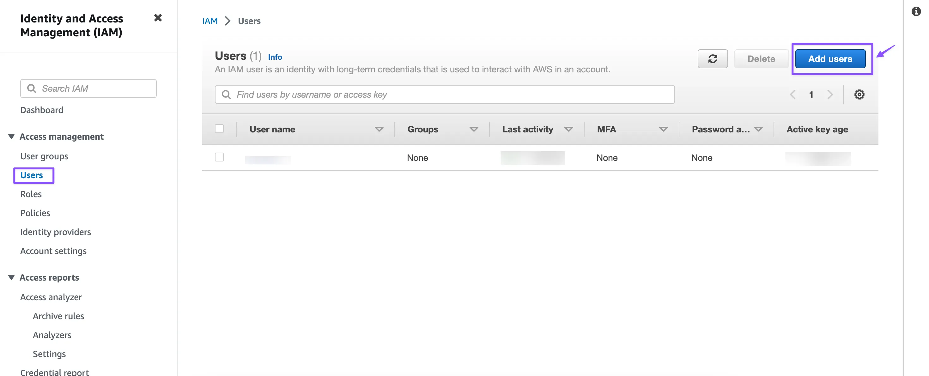929x376 pixels.
Task: Collapse the Access reports section
Action: point(12,277)
